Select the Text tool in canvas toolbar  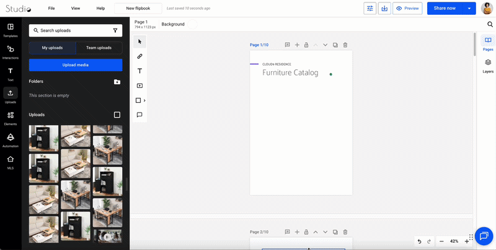[x=139, y=71]
